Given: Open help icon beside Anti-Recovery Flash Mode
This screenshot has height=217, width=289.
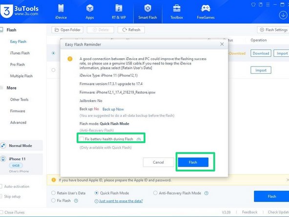Looking at the screenshot, I should click(x=206, y=193).
